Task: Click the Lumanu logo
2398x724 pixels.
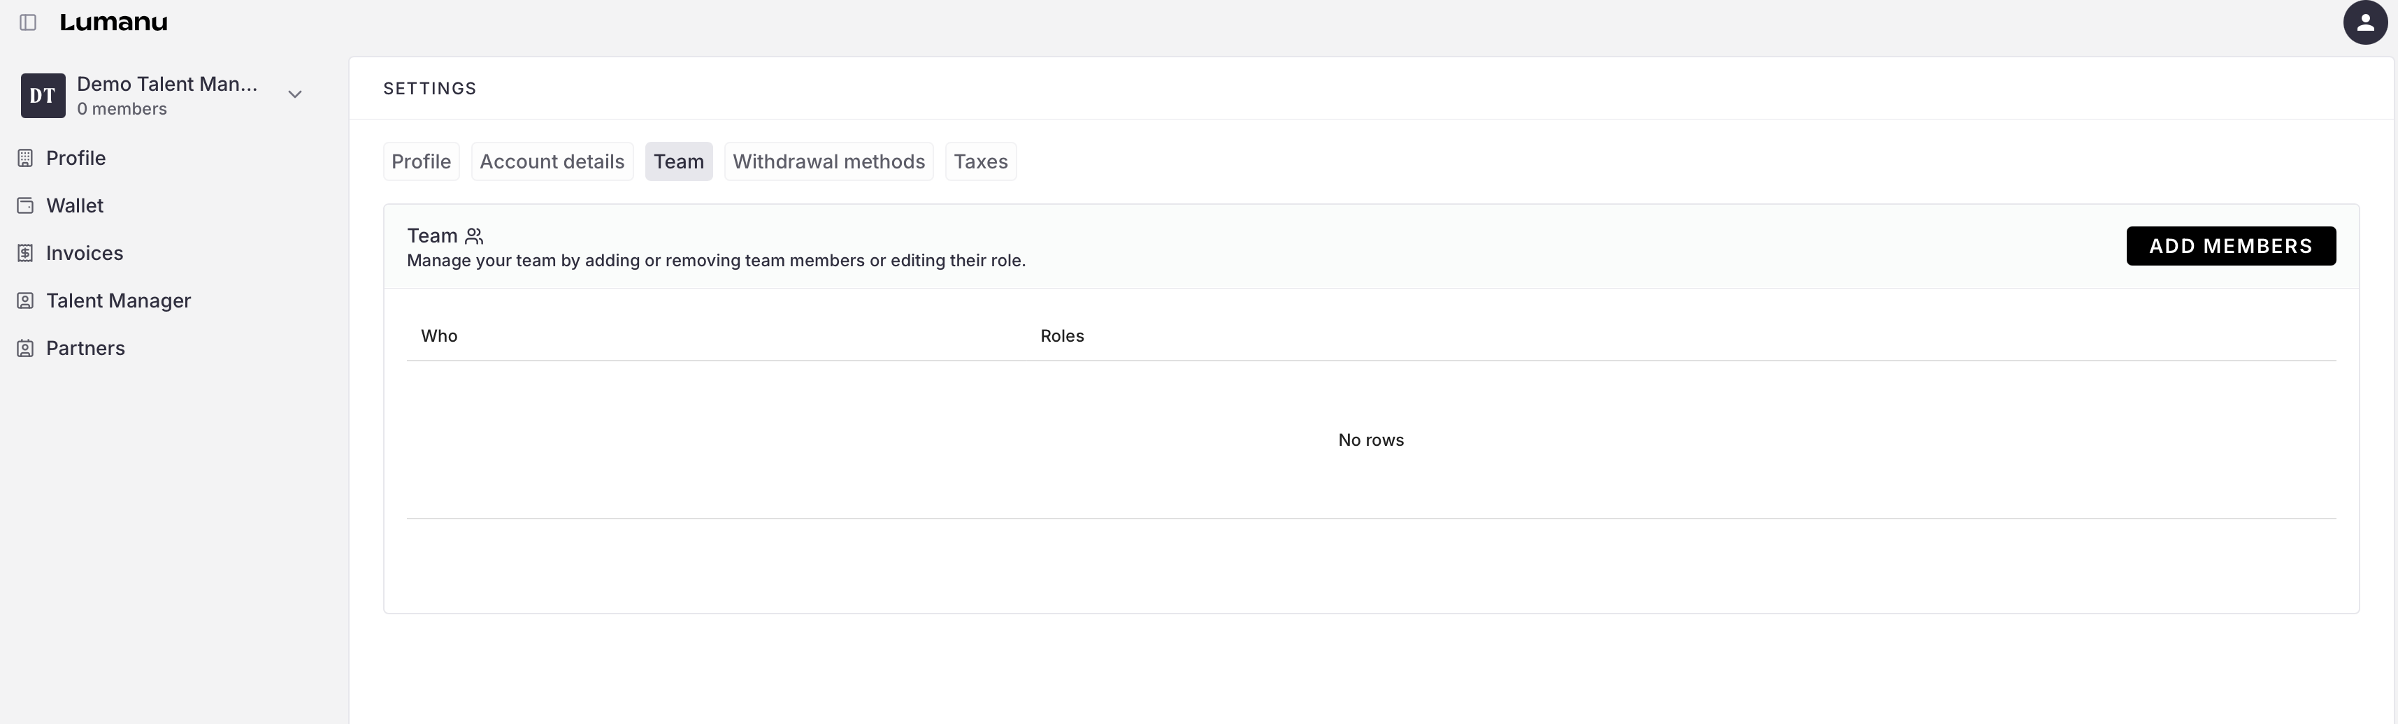Action: tap(113, 22)
